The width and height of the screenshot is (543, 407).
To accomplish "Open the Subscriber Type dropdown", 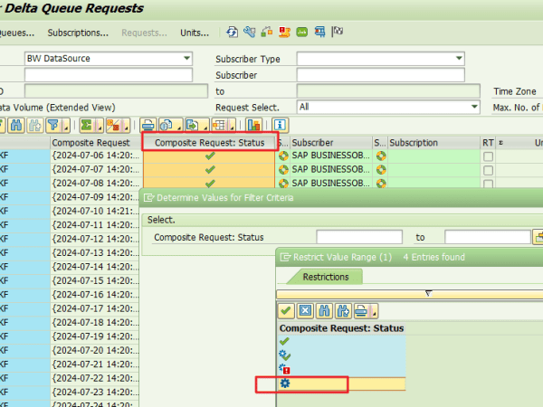I will point(459,58).
